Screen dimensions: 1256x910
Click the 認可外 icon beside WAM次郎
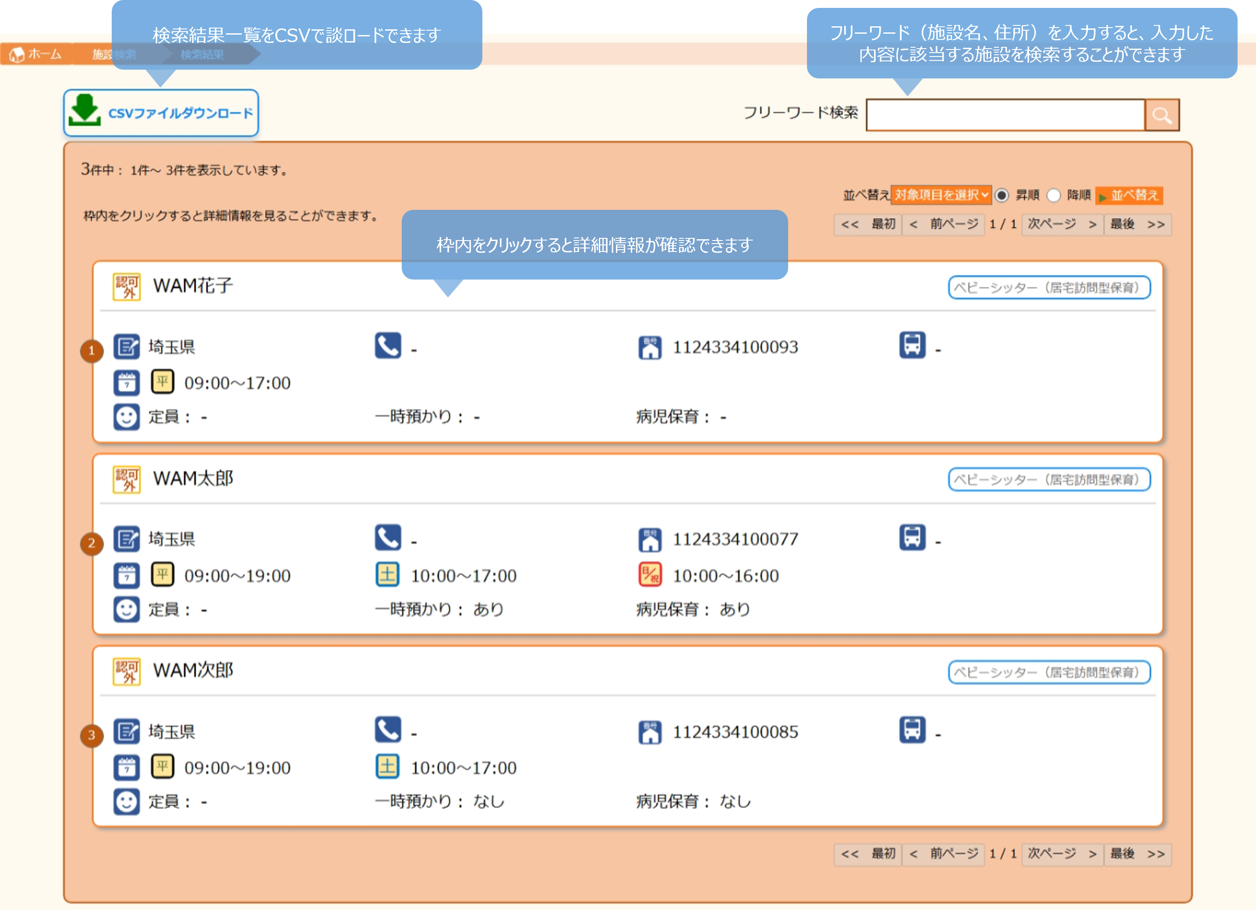coord(126,671)
